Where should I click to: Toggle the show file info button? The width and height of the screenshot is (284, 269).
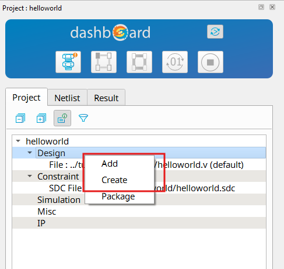tap(62, 118)
